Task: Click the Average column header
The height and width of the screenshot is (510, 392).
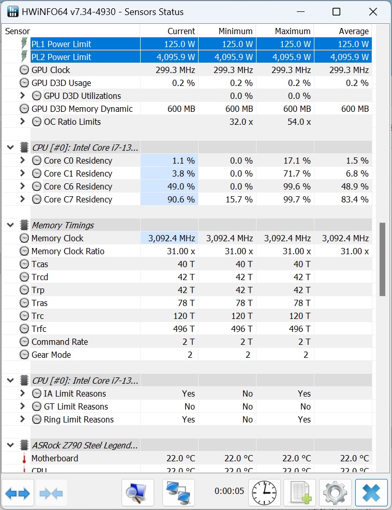Action: click(x=342, y=31)
